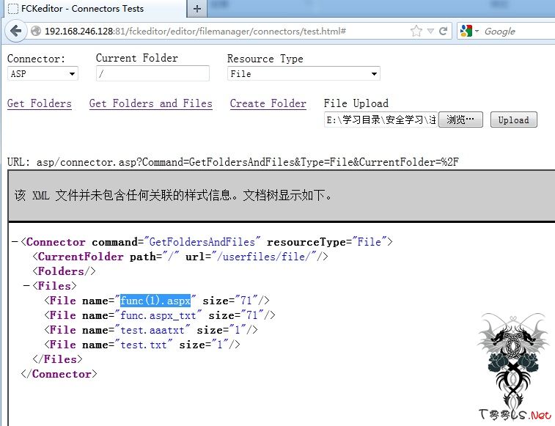Bookmark this page with the star icon
Screen dimensions: 555x426
pyautogui.click(x=416, y=32)
